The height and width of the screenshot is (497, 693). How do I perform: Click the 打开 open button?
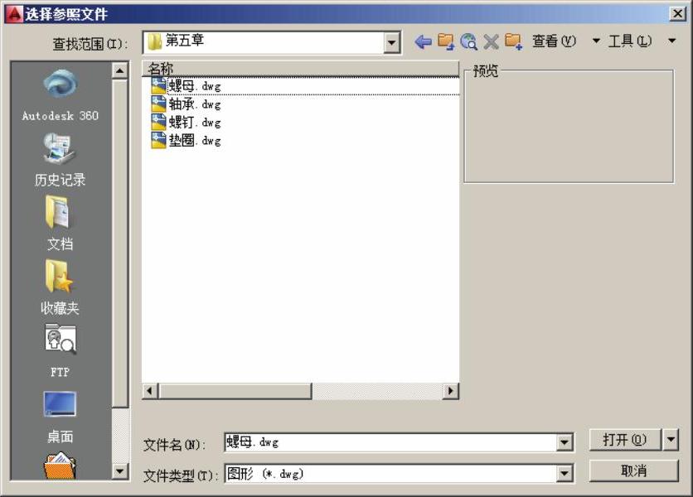point(625,440)
